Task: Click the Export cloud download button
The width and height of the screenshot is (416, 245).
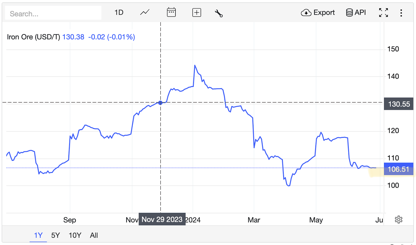Action: coord(318,12)
